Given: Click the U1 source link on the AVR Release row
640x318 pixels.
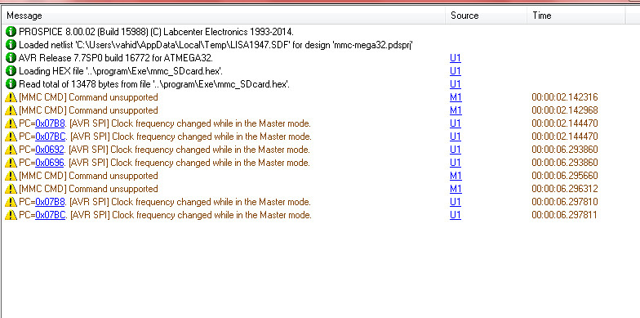Looking at the screenshot, I should pos(456,58).
